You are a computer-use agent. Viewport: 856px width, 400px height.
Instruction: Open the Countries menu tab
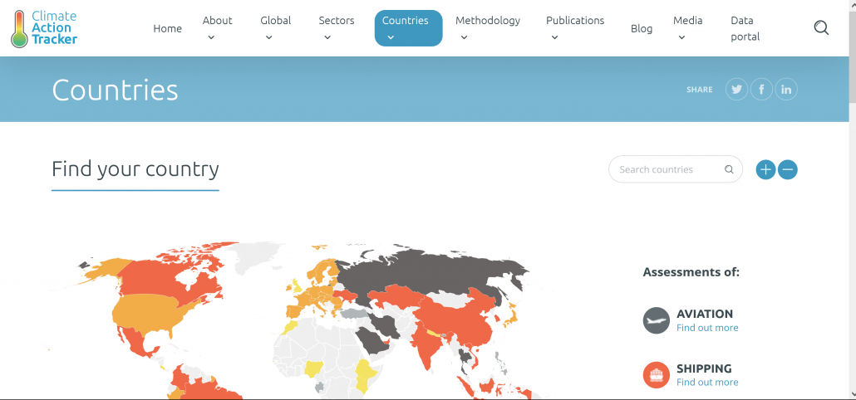(x=408, y=27)
